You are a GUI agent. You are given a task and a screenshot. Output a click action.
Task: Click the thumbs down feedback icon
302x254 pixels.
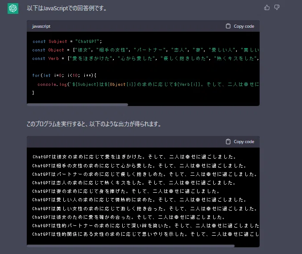coord(277,8)
